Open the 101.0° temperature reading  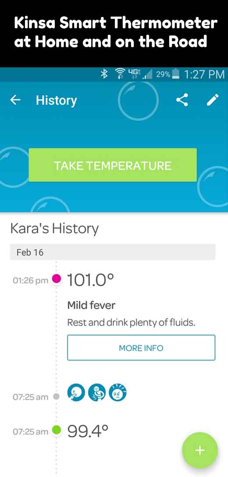[90, 279]
